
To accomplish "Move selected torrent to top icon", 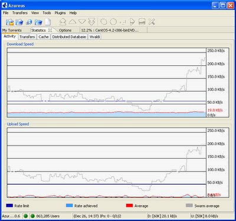I will [x=63, y=22].
